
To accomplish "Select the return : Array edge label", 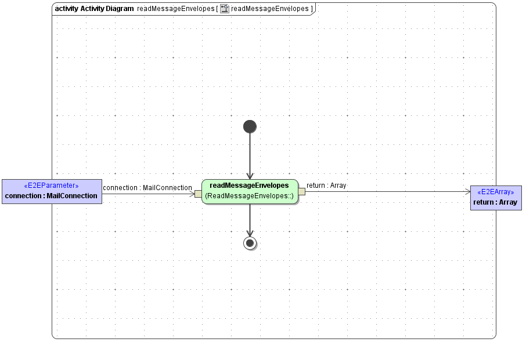I will click(x=326, y=185).
